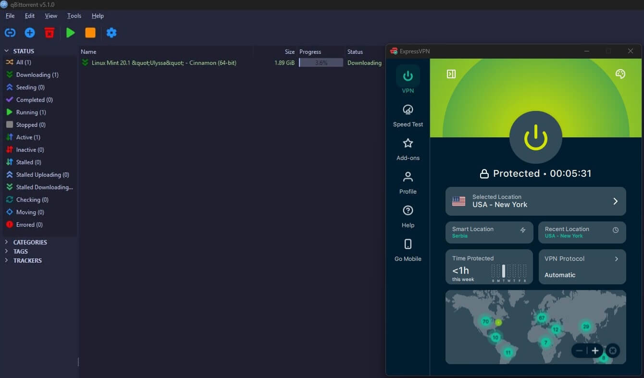Connect to Smart Location Serbia
Image resolution: width=644 pixels, height=378 pixels.
(x=489, y=232)
